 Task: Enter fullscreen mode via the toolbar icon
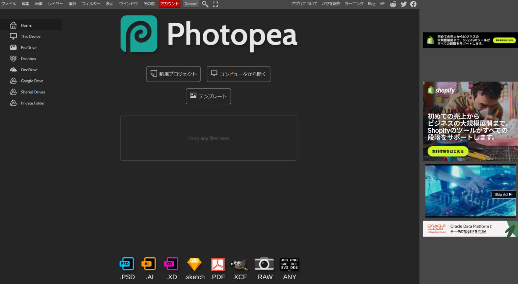click(215, 4)
